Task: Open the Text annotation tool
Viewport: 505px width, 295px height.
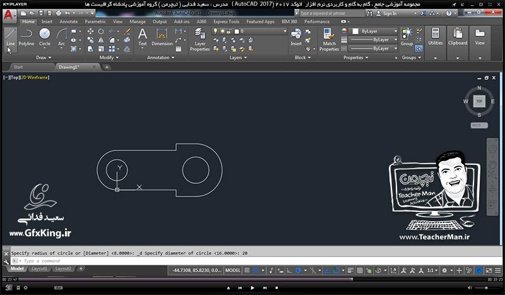Action: [143, 37]
